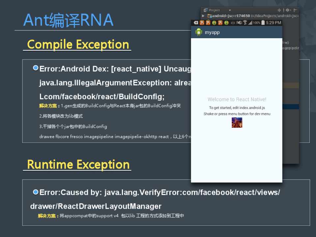The width and height of the screenshot is (316, 237).
Task: Click the Android robot icon beside myapp
Action: click(x=198, y=32)
